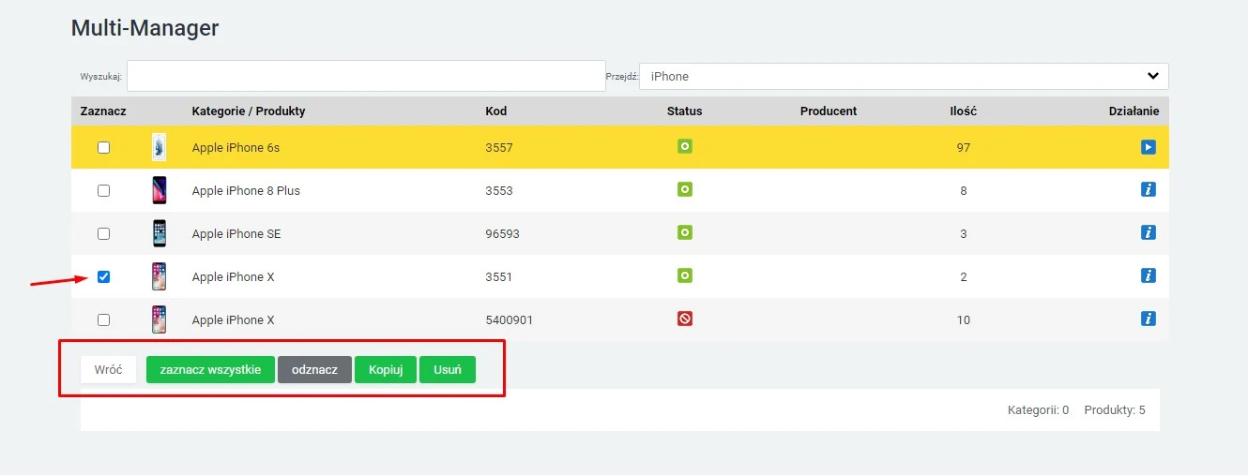Viewport: 1248px width, 475px height.
Task: Click the red disabled status icon
Action: click(x=684, y=319)
